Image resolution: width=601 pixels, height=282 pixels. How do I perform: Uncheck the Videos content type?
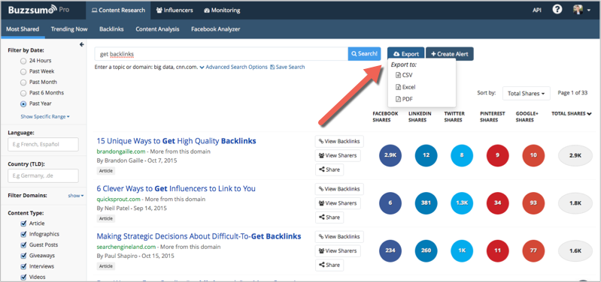pos(23,277)
